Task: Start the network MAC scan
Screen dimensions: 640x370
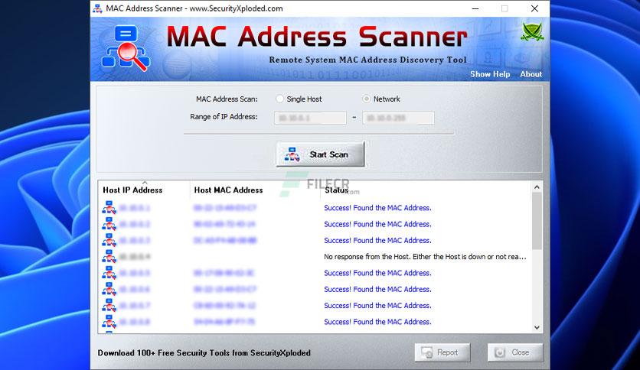Action: (321, 154)
